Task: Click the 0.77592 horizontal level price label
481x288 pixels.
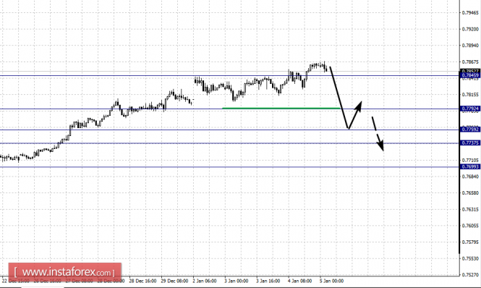Action: coord(469,130)
